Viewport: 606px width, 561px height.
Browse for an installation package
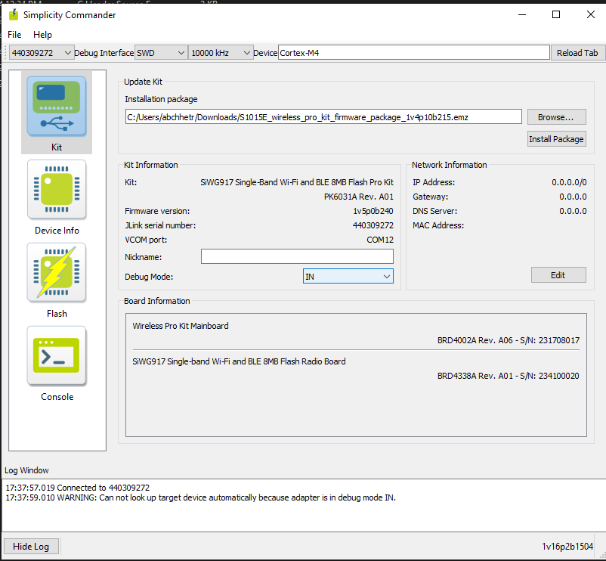(x=556, y=116)
